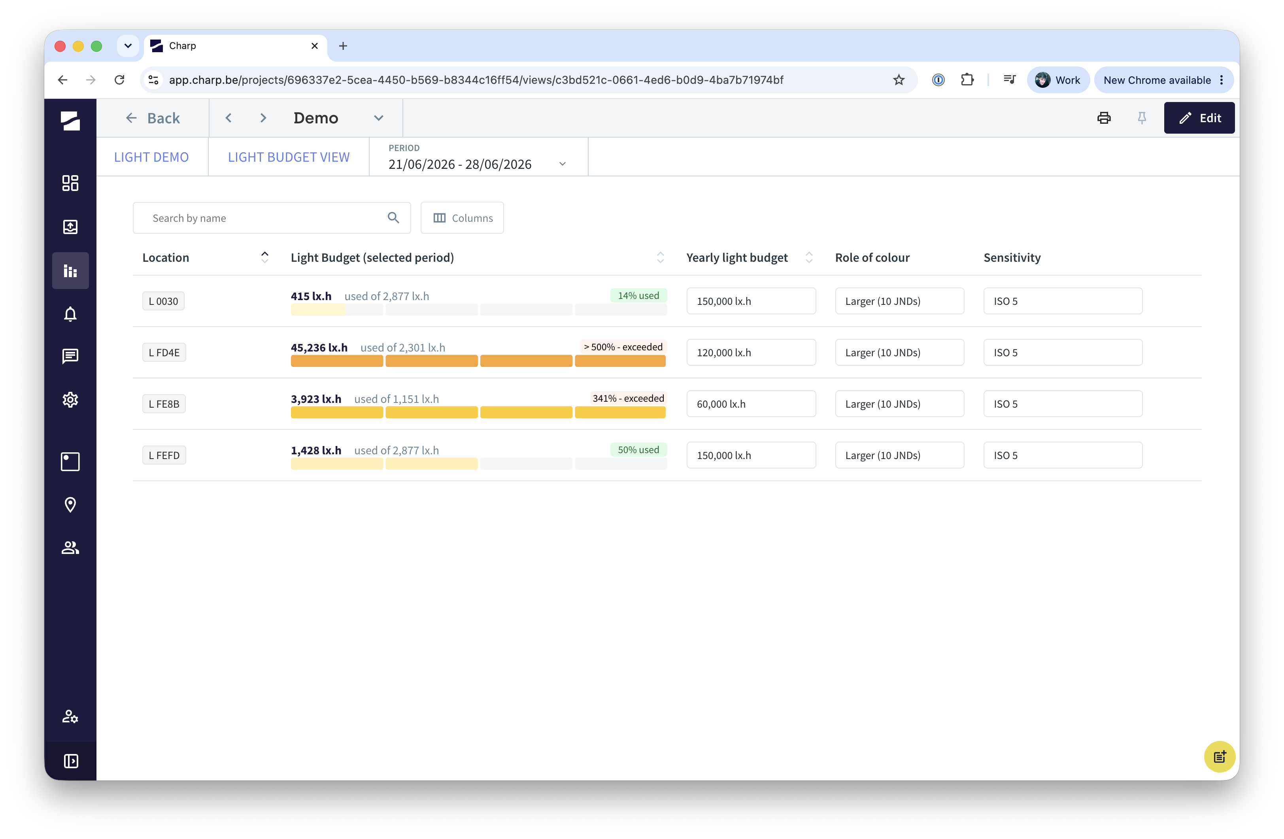
Task: Open the settings gear in sidebar
Action: click(70, 399)
